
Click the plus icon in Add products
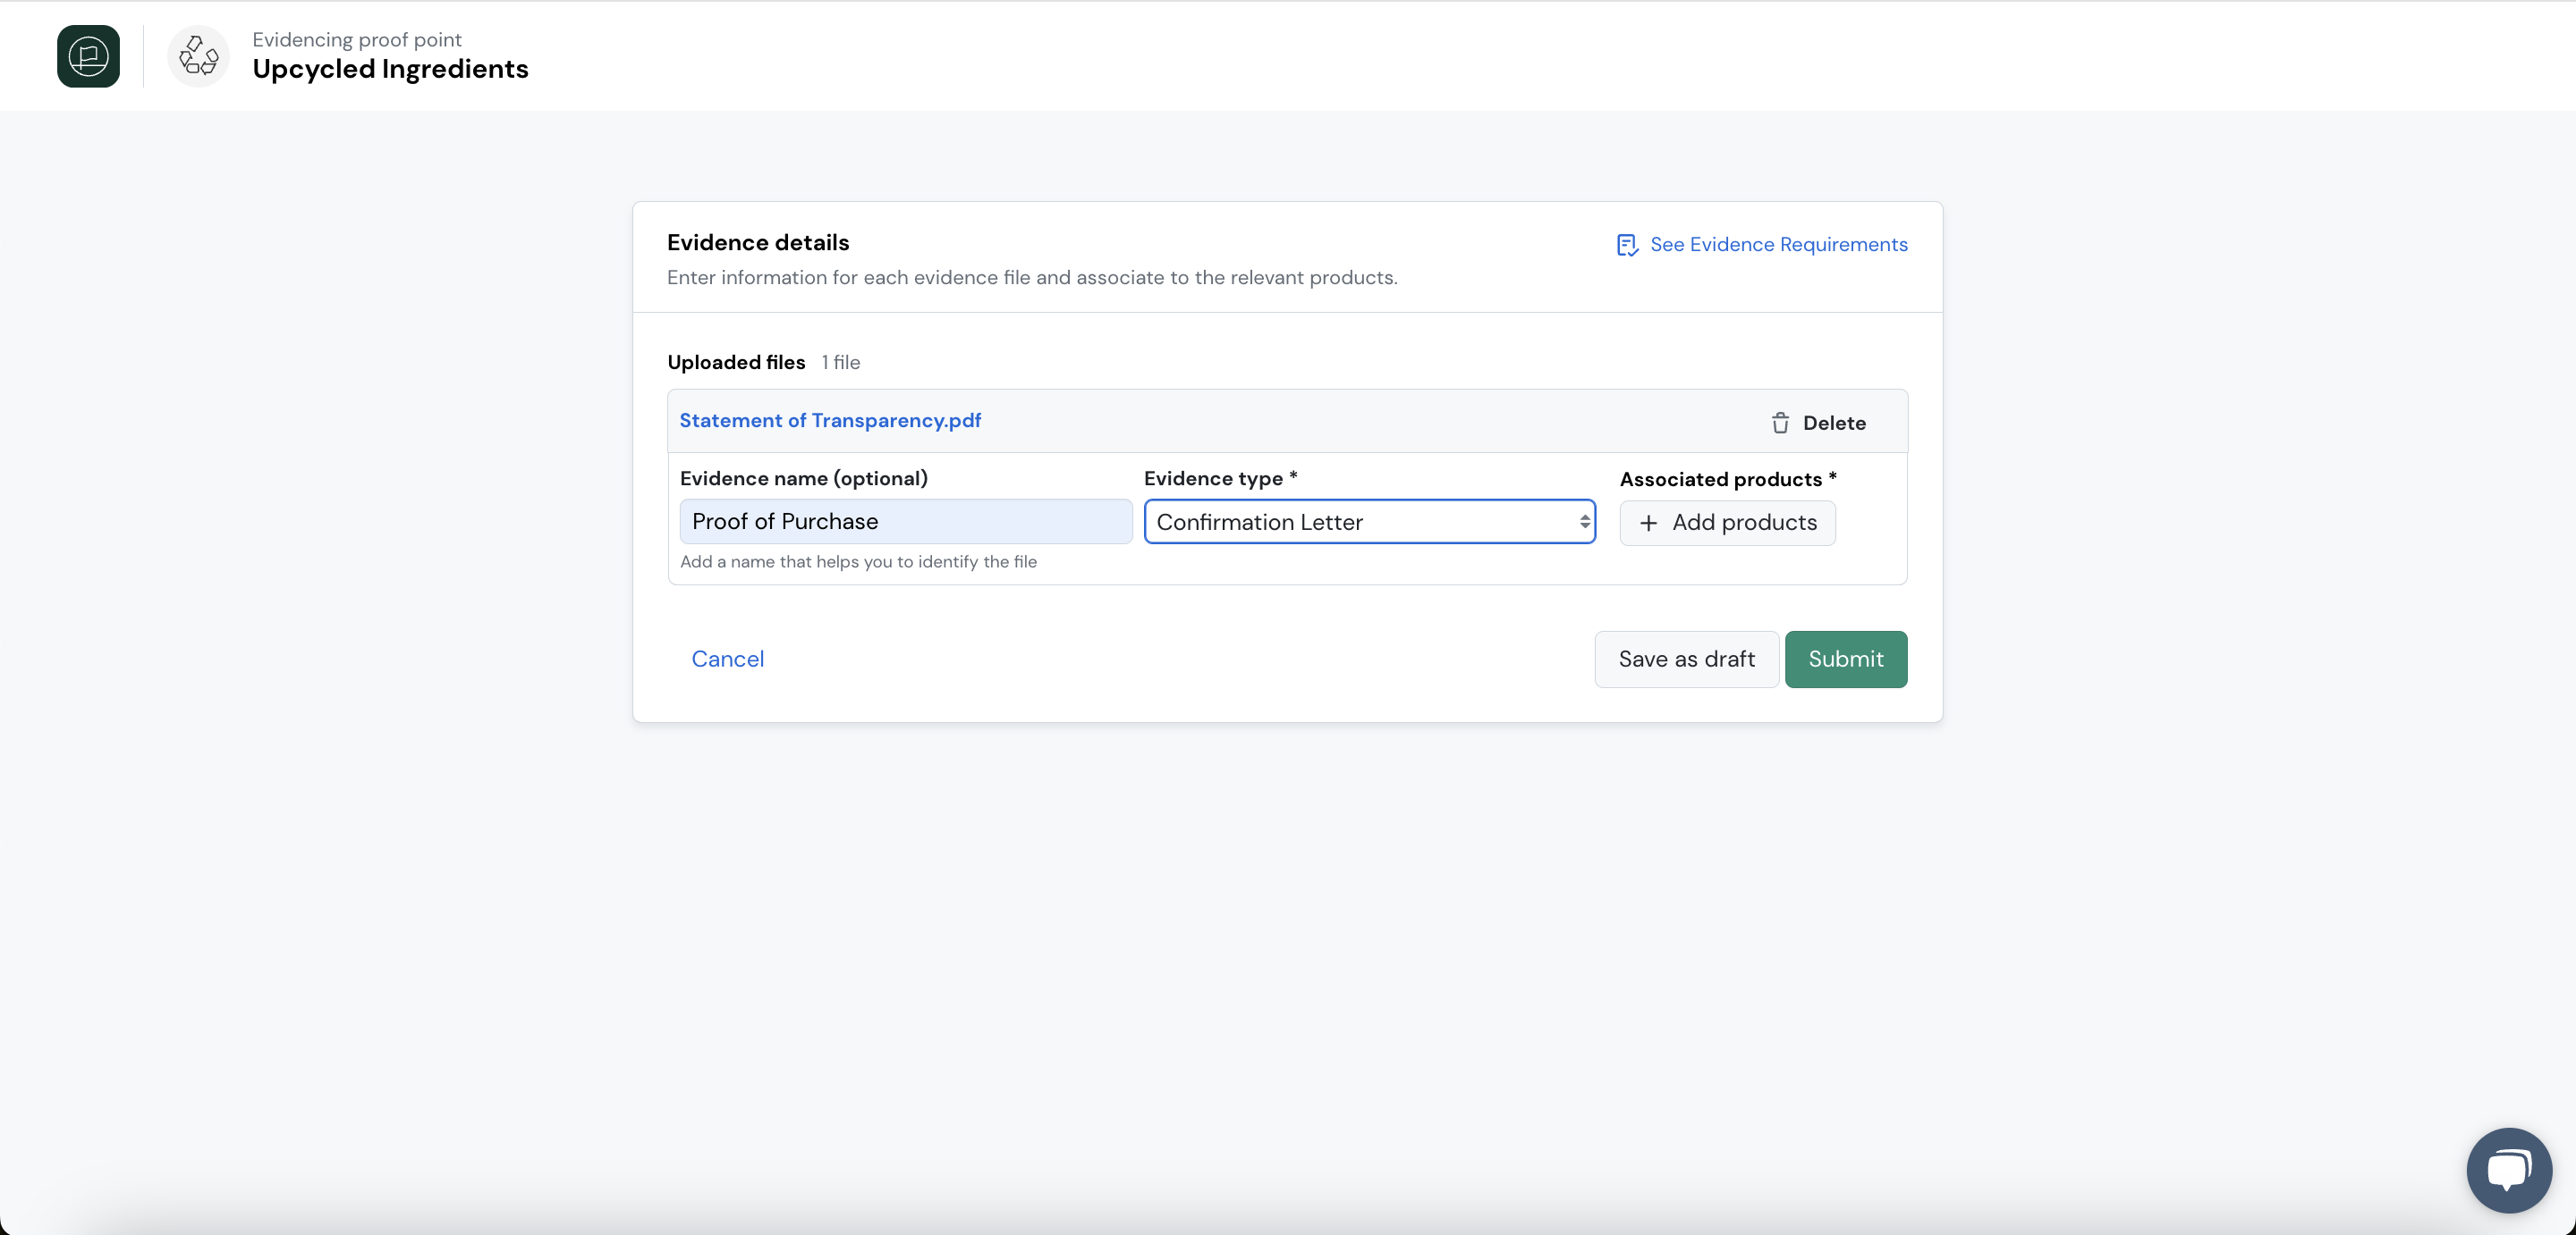[1648, 523]
